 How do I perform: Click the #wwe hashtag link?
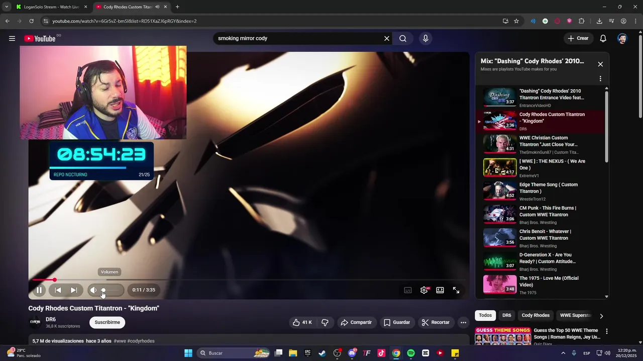(120, 341)
